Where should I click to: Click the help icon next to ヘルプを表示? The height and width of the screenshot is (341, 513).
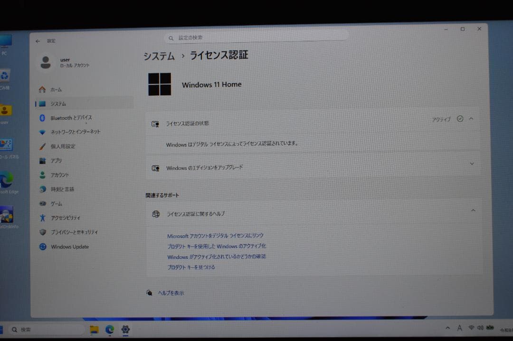pyautogui.click(x=149, y=293)
